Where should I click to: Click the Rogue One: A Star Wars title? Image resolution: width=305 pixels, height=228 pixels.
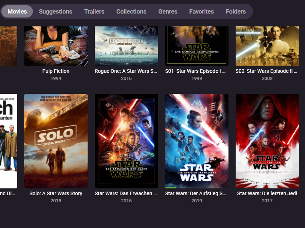tap(126, 71)
